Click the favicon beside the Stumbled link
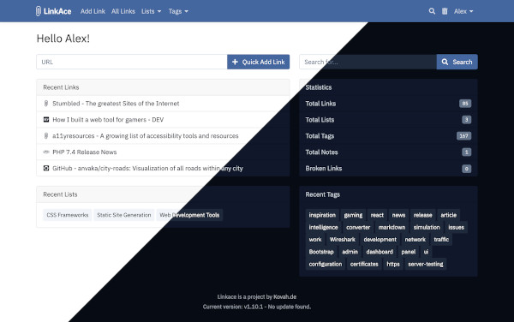The height and width of the screenshot is (322, 514). pos(46,104)
